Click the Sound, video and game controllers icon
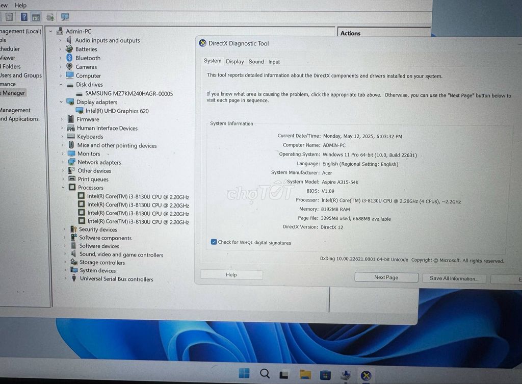This screenshot has width=522, height=384. click(73, 254)
